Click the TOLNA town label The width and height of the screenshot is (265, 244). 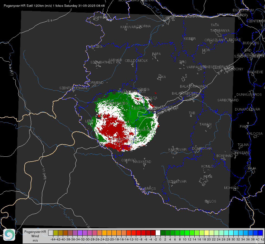(x=243, y=145)
